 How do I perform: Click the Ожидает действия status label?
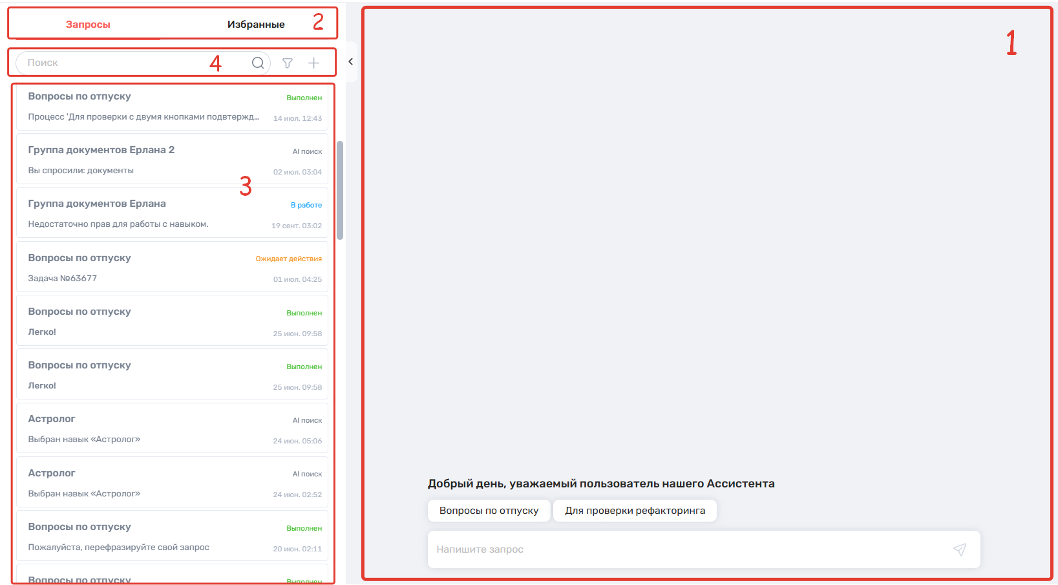(288, 259)
